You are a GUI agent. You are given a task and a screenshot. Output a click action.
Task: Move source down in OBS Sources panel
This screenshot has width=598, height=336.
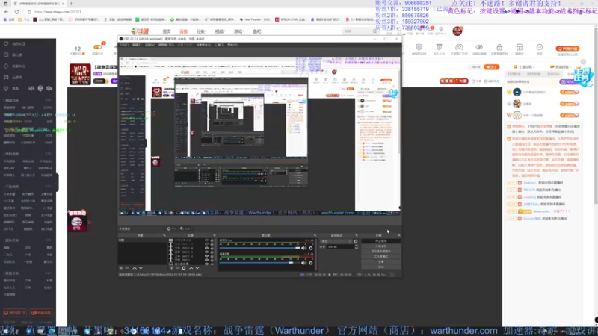(197, 268)
